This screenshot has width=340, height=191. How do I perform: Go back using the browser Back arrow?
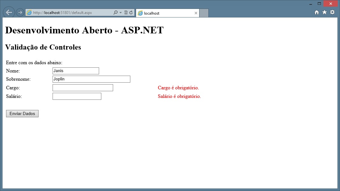tap(9, 12)
